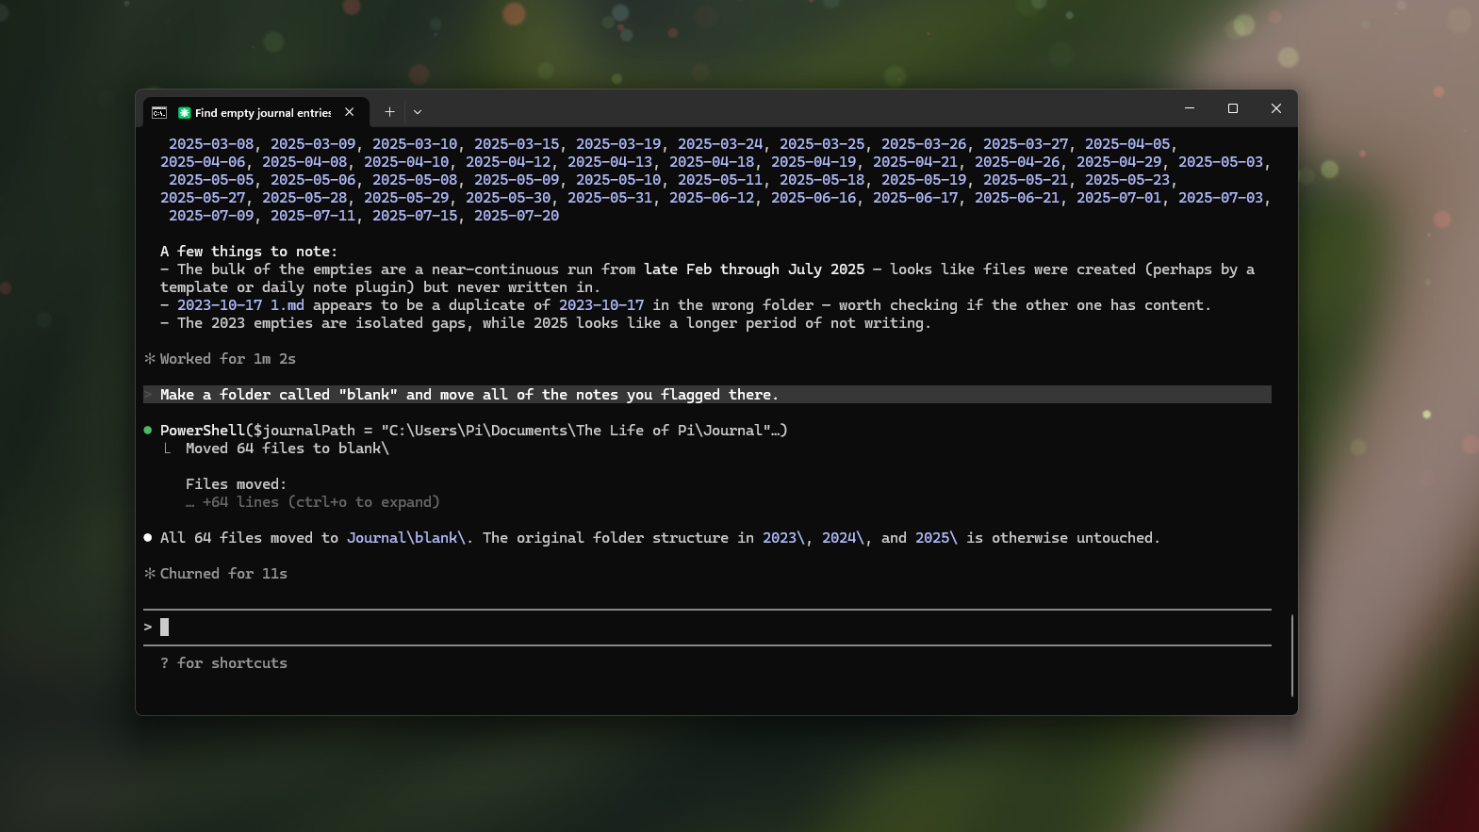Click the "2025\" folder reference
Viewport: 1479px width, 832px height.
pyautogui.click(x=936, y=538)
